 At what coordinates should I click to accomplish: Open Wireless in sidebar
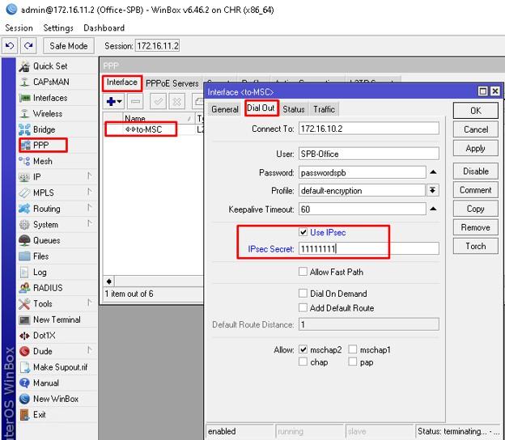pyautogui.click(x=47, y=113)
